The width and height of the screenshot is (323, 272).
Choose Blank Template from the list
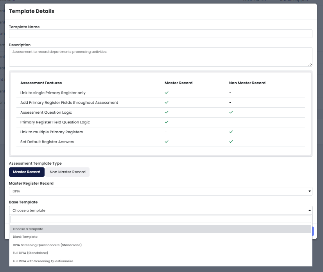pyautogui.click(x=25, y=237)
